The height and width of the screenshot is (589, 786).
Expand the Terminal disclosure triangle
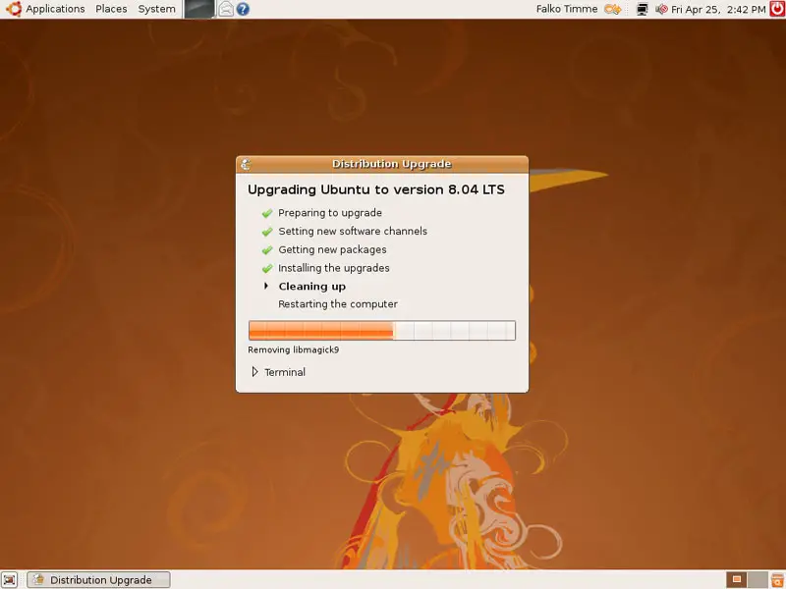254,372
